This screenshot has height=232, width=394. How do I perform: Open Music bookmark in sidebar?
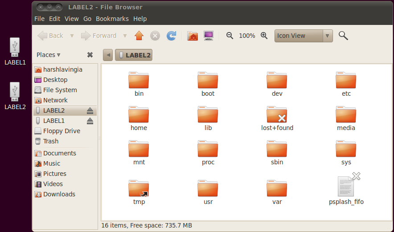[x=66, y=163]
